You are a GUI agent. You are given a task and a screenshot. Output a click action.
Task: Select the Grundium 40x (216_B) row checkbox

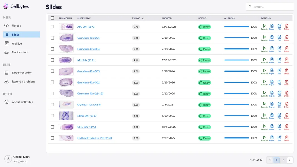pyautogui.click(x=52, y=94)
